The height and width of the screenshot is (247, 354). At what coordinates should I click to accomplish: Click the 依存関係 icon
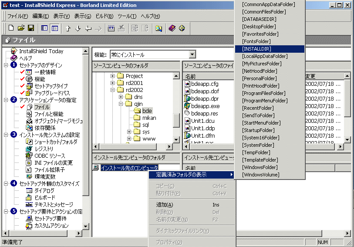pos(29,128)
